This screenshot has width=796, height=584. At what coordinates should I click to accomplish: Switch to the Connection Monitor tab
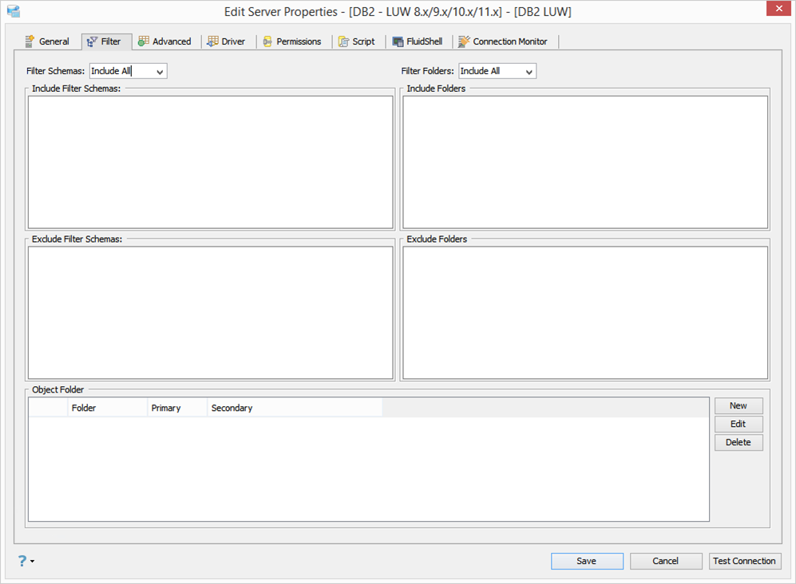[x=503, y=41]
